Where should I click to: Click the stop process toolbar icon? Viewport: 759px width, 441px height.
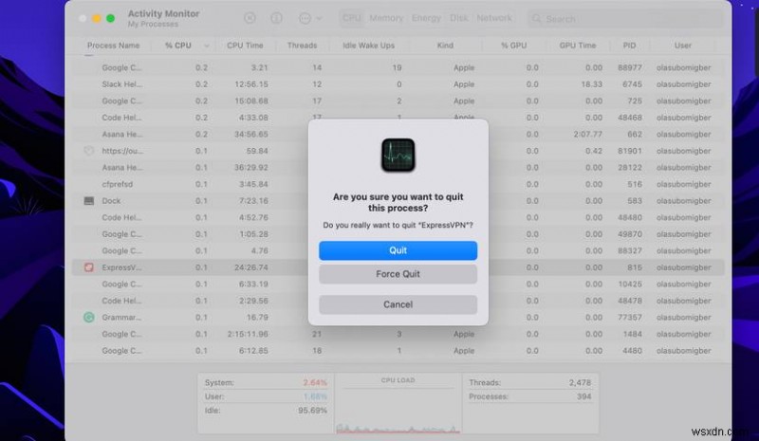pyautogui.click(x=250, y=18)
